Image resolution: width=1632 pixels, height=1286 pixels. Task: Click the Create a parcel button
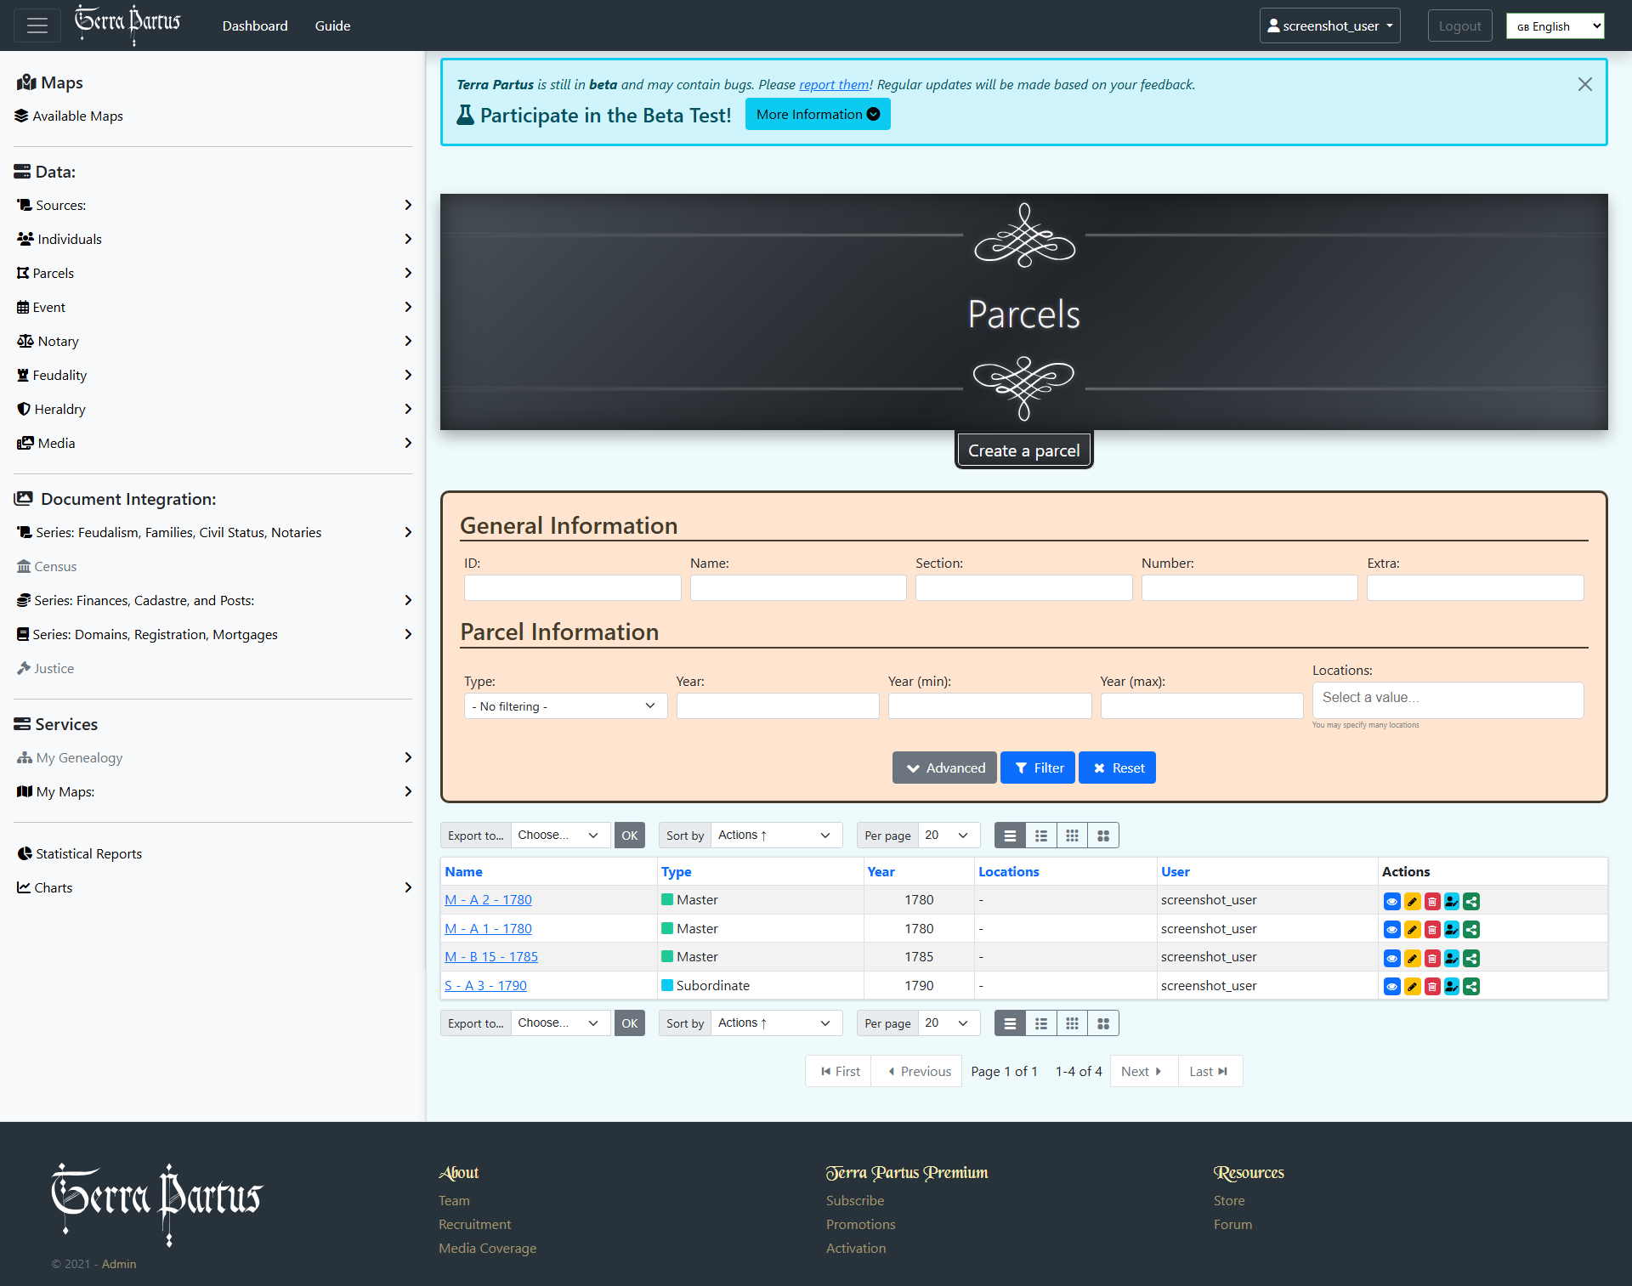pos(1023,450)
